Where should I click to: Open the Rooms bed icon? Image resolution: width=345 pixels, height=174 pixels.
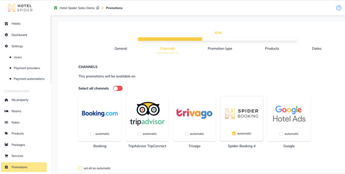point(6,111)
